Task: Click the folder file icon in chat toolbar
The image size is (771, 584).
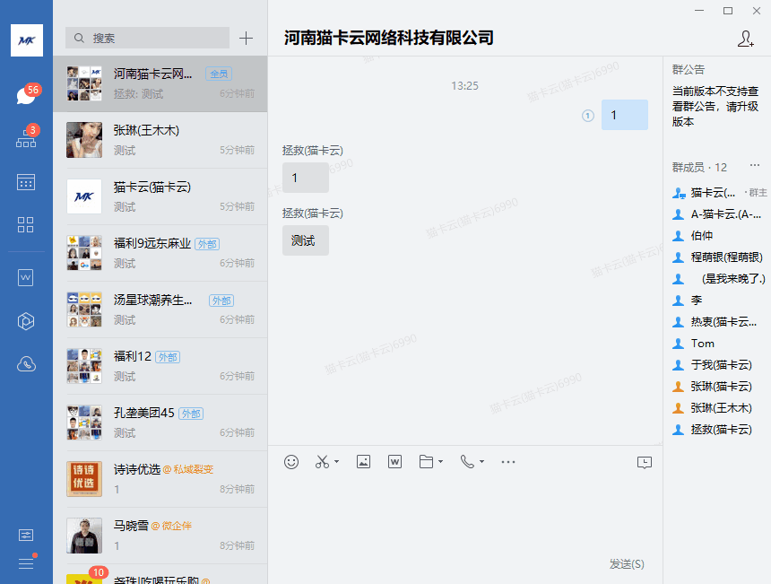Action: (426, 462)
